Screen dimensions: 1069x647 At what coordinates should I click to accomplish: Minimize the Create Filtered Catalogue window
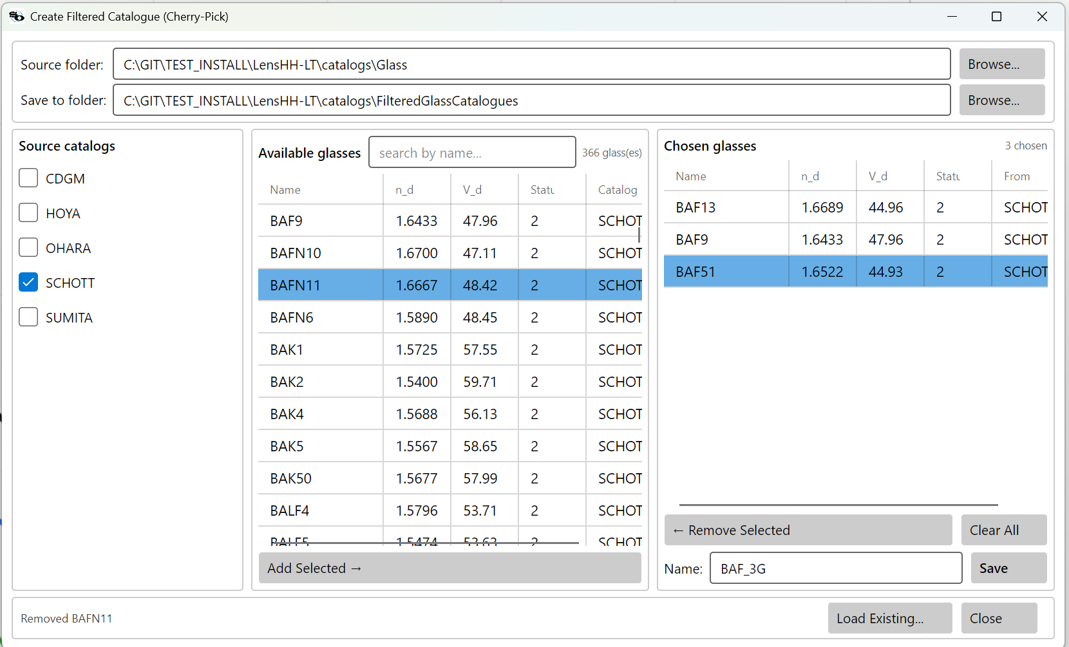952,16
